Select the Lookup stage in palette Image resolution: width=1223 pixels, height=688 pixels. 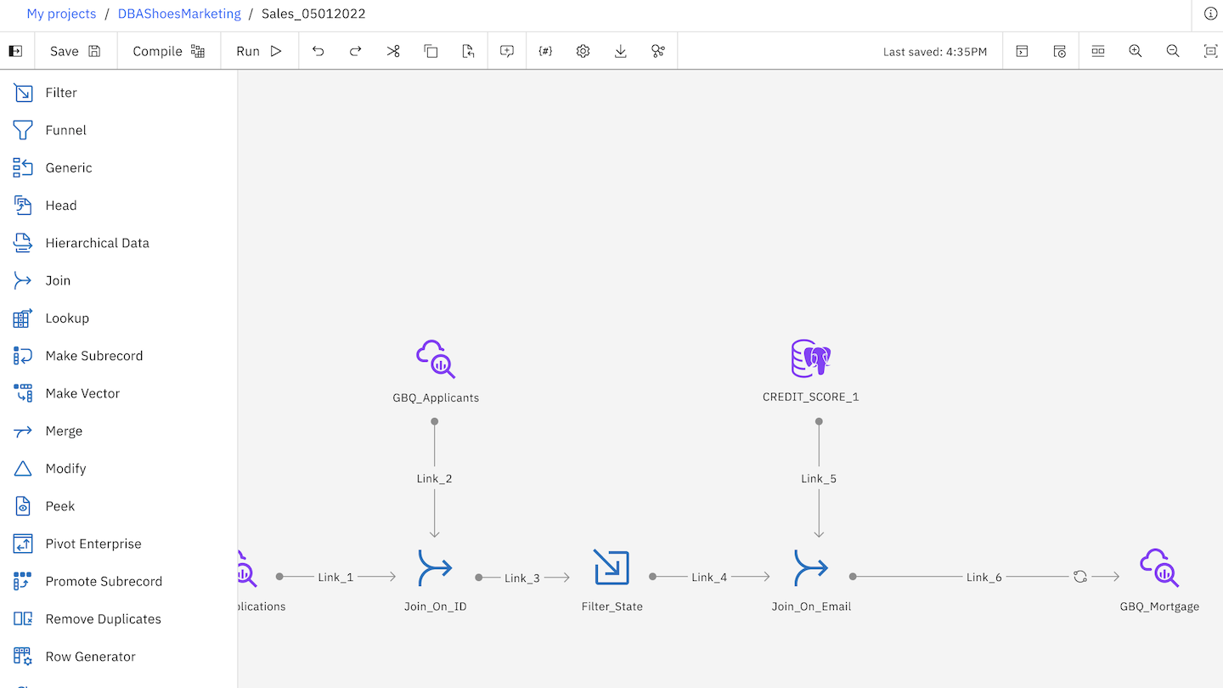(67, 319)
